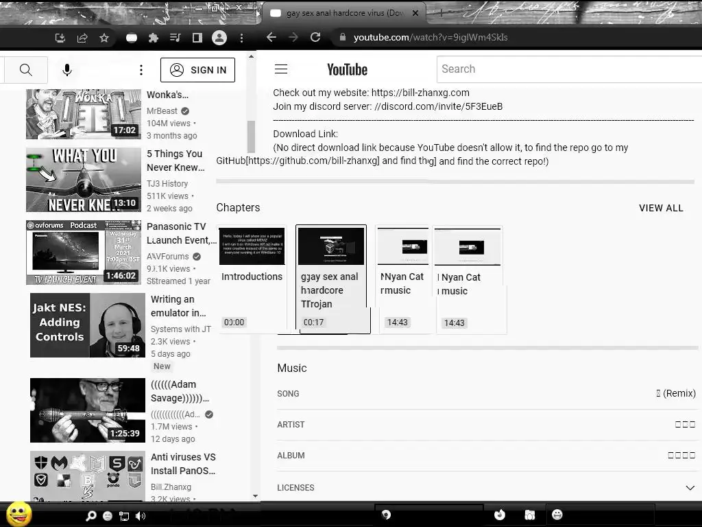Click the SIGN IN button
Viewport: 702px width, 527px height.
click(x=197, y=70)
